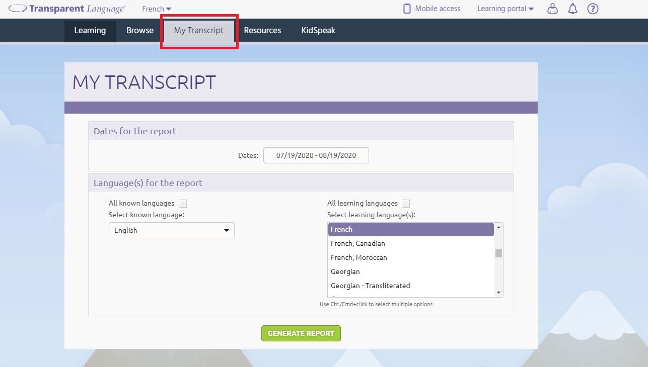
Task: Open the help question mark icon
Action: (593, 9)
